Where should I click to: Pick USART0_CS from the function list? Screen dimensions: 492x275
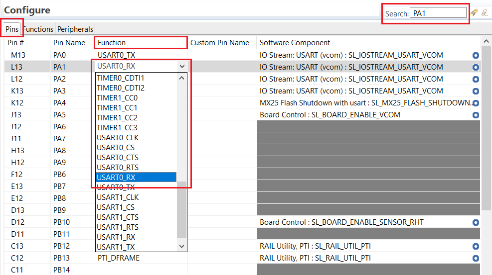116,148
